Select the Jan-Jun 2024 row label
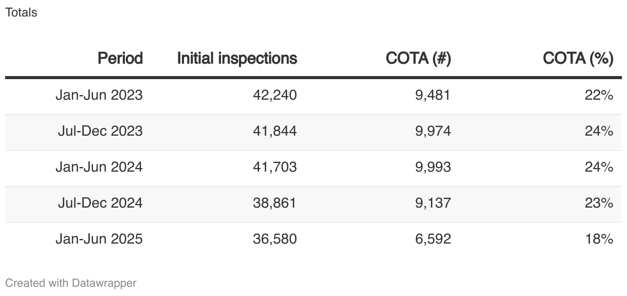 click(x=99, y=168)
